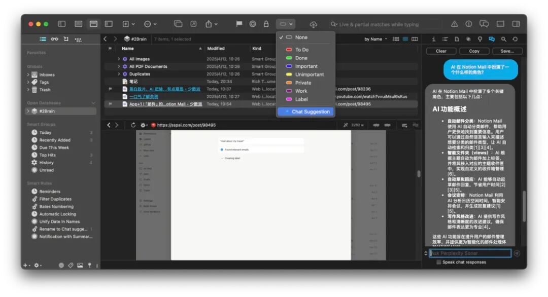Open the label dropdown in the toolbar
This screenshot has height=297, width=548.
click(x=286, y=24)
